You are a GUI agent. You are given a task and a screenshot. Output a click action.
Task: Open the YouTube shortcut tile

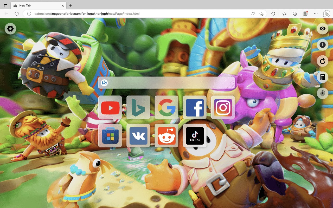pos(110,107)
